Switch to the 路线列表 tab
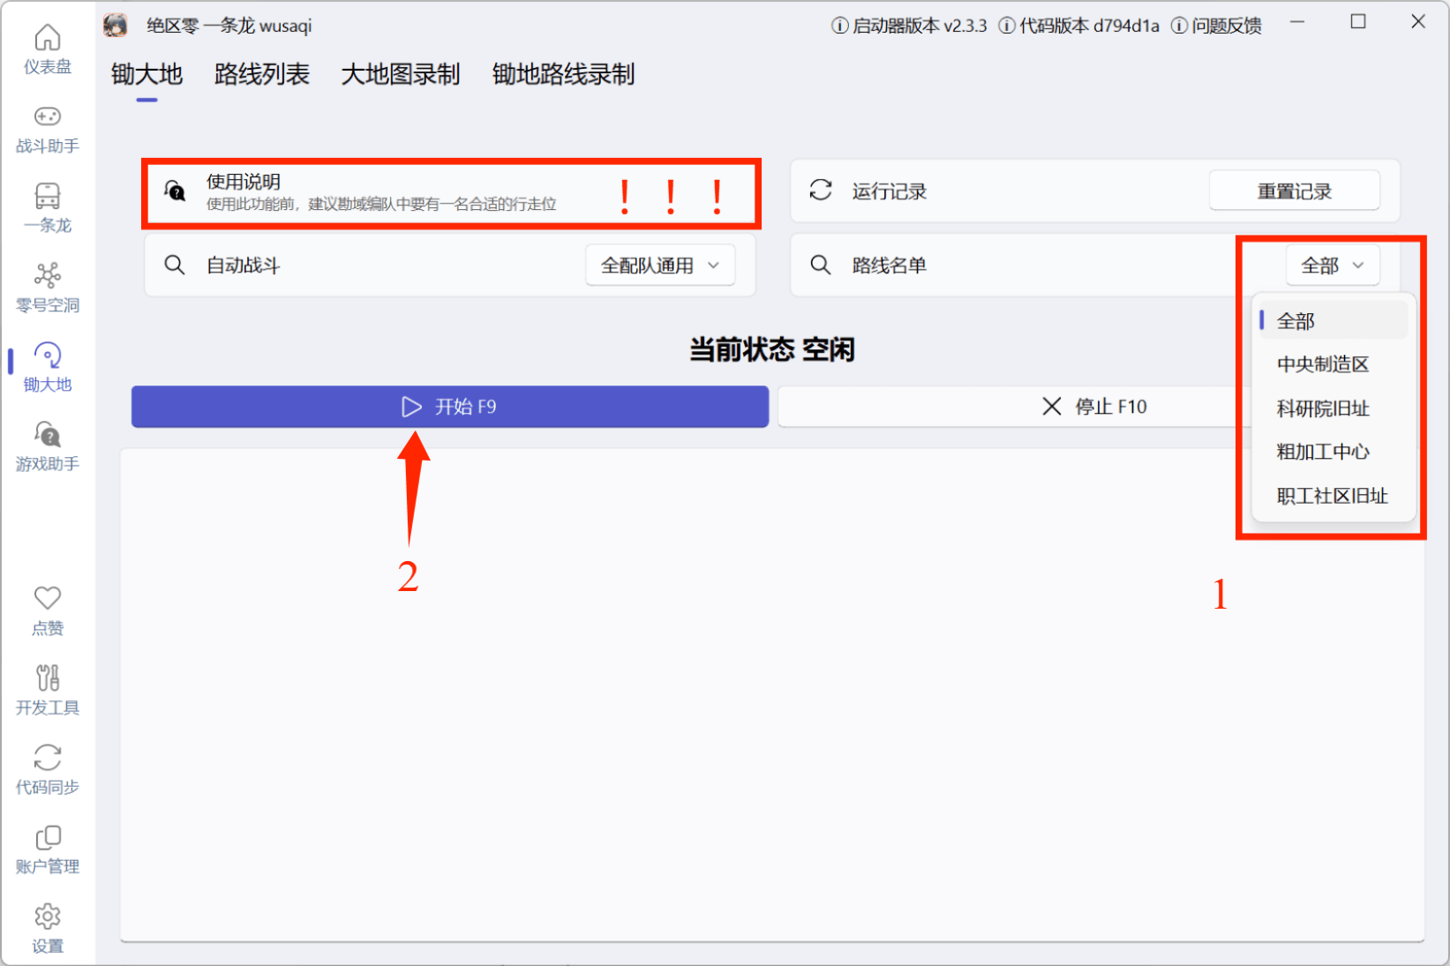Image resolution: width=1450 pixels, height=966 pixels. point(261,75)
